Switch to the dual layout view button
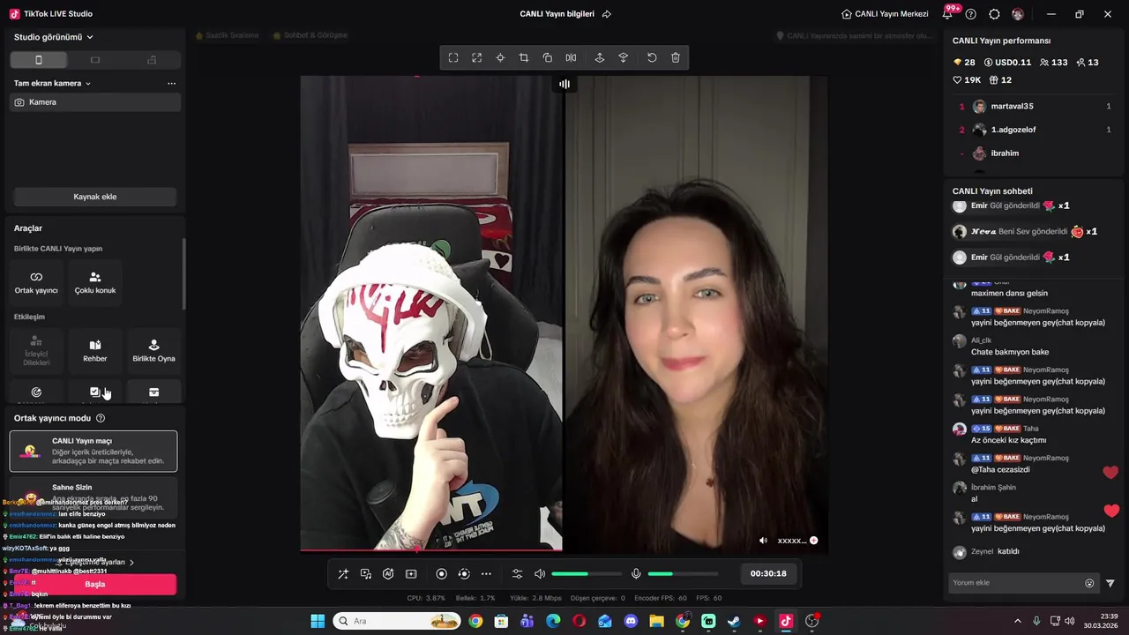Viewport: 1129px width, 635px height. (152, 60)
